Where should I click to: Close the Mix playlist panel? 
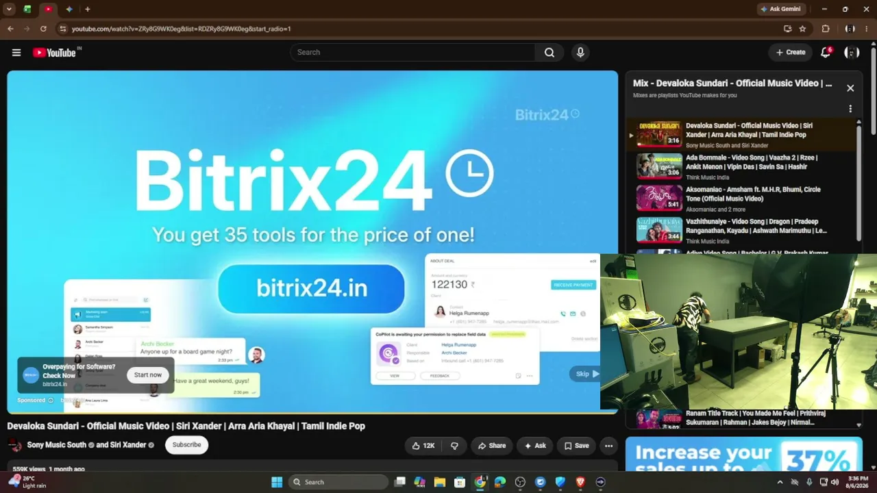[850, 88]
